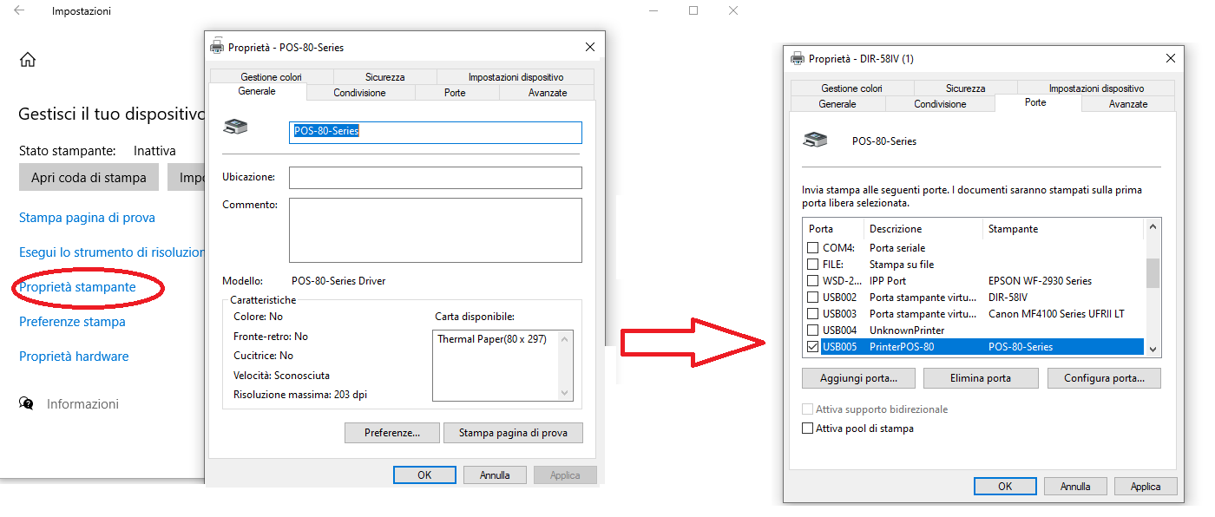Click the Informazioni chat icon

point(27,404)
